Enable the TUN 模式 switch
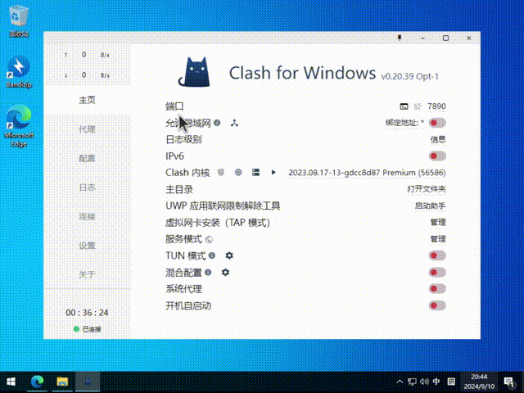 pos(437,255)
